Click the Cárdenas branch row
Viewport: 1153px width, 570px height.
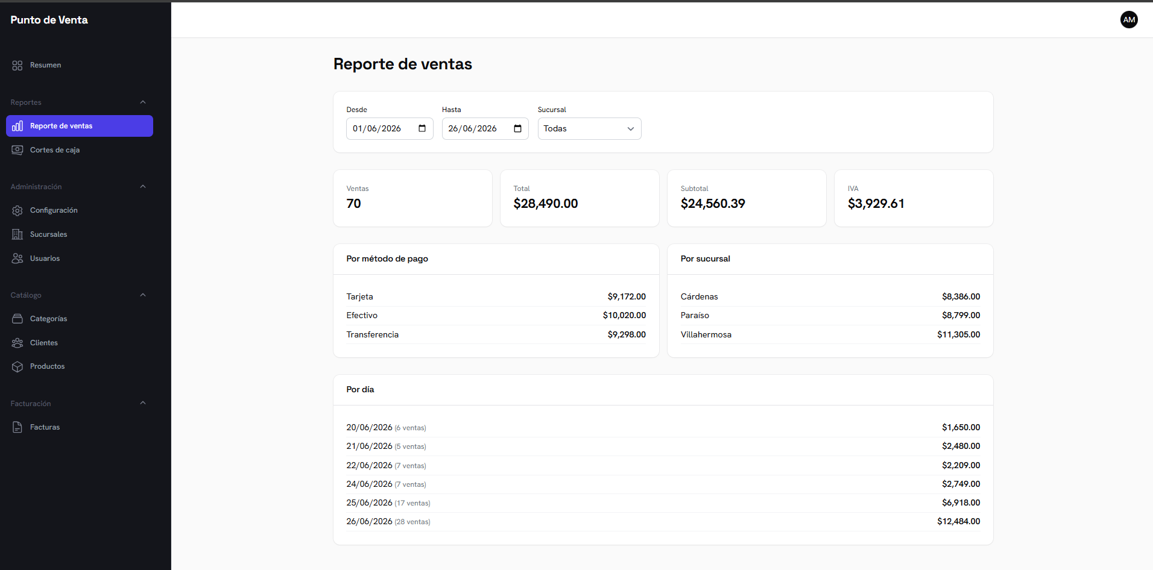coord(830,296)
